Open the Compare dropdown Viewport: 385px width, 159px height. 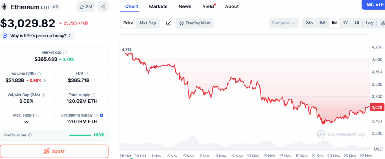[x=283, y=23]
